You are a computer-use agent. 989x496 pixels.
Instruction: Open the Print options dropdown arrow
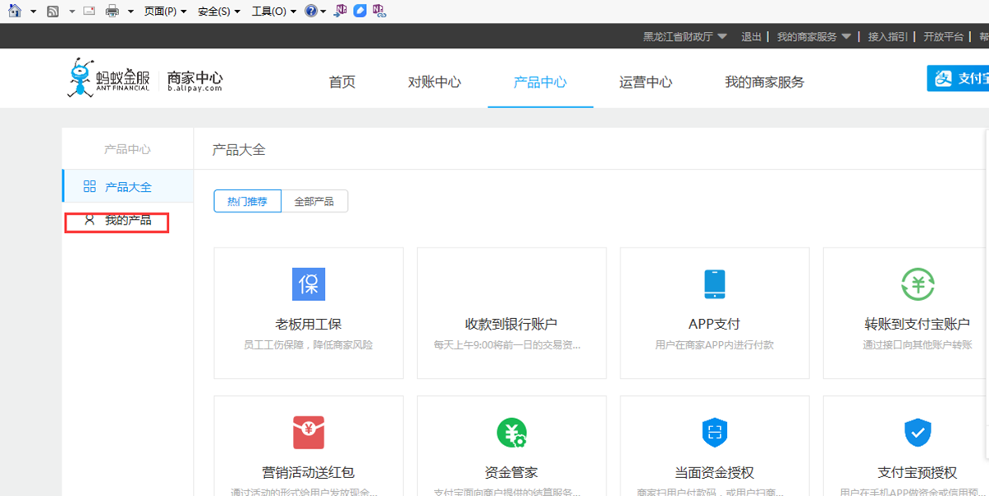(130, 11)
